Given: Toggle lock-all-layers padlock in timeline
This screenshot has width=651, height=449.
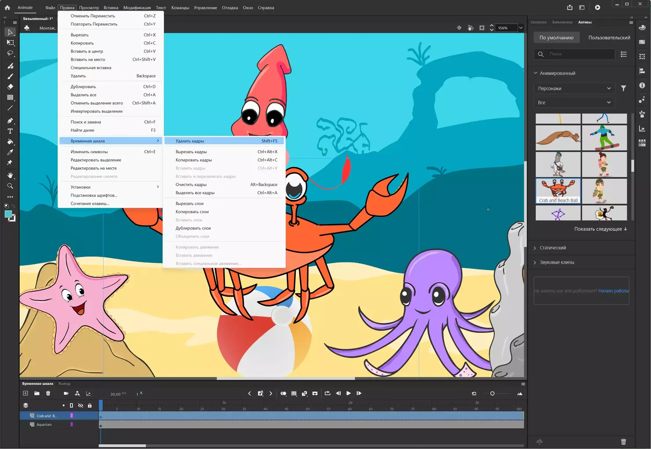Looking at the screenshot, I should point(90,405).
